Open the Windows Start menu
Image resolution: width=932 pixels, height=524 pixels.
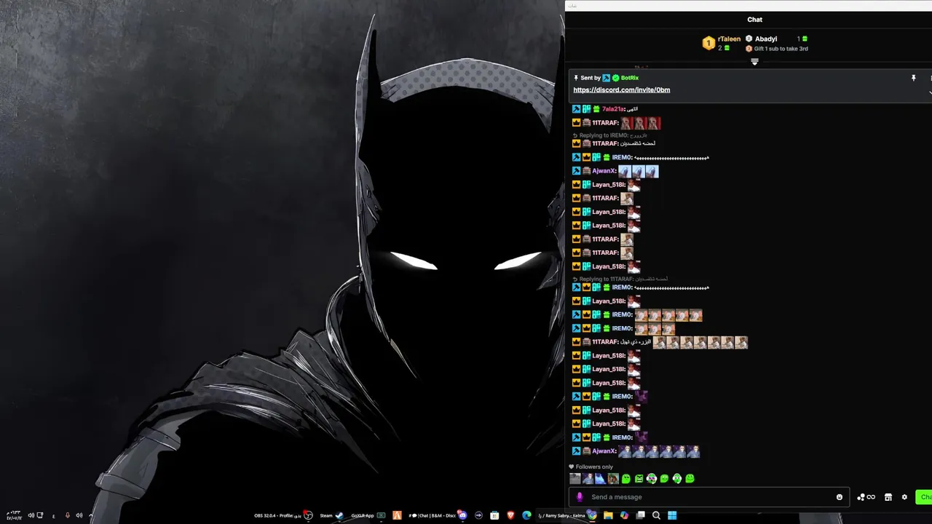(672, 515)
